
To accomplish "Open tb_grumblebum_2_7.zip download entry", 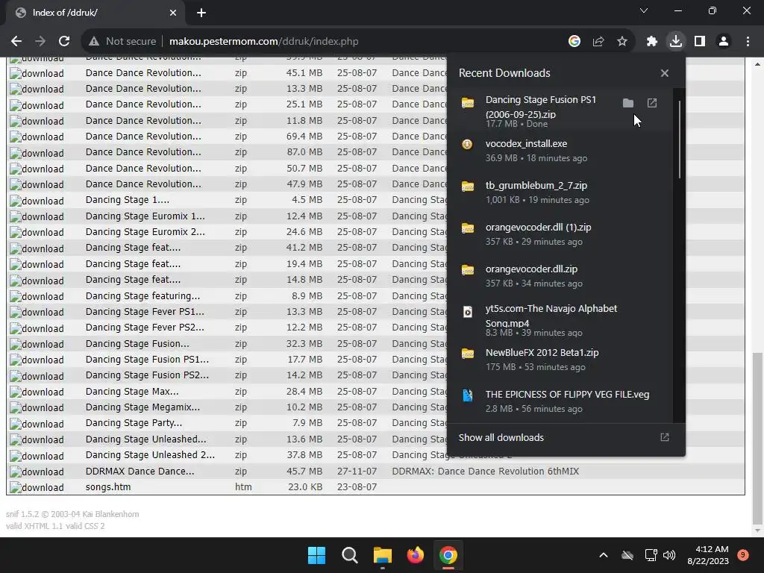I will point(560,192).
